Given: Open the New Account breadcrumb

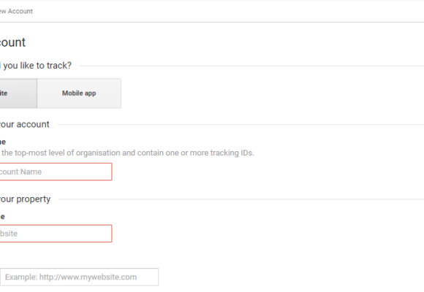Looking at the screenshot, I should (x=16, y=11).
